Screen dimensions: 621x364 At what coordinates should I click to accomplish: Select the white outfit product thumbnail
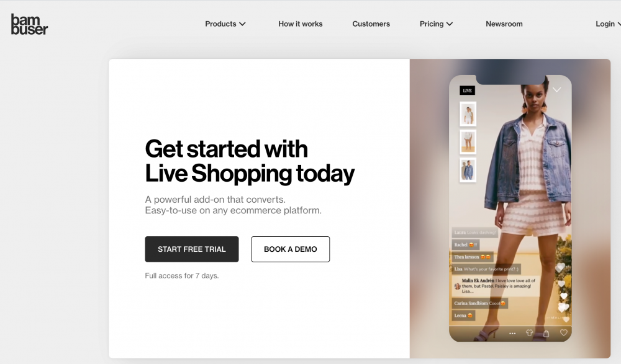coord(468,114)
